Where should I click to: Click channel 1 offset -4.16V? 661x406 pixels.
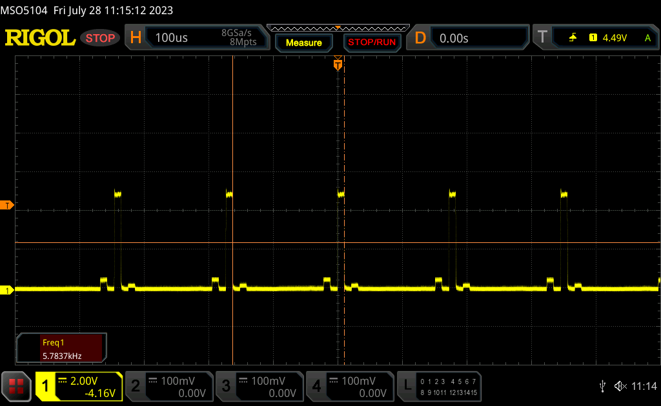tap(100, 393)
